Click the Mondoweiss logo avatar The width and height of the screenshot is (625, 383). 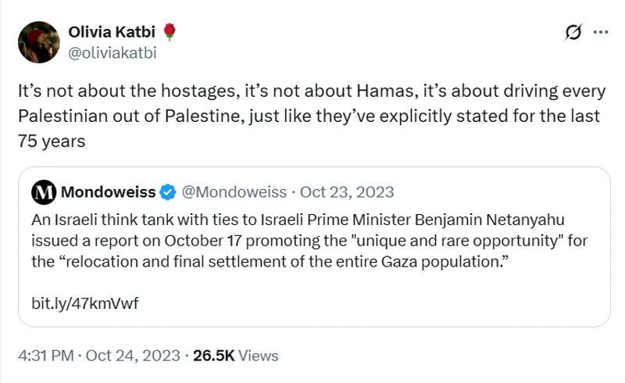click(x=43, y=191)
